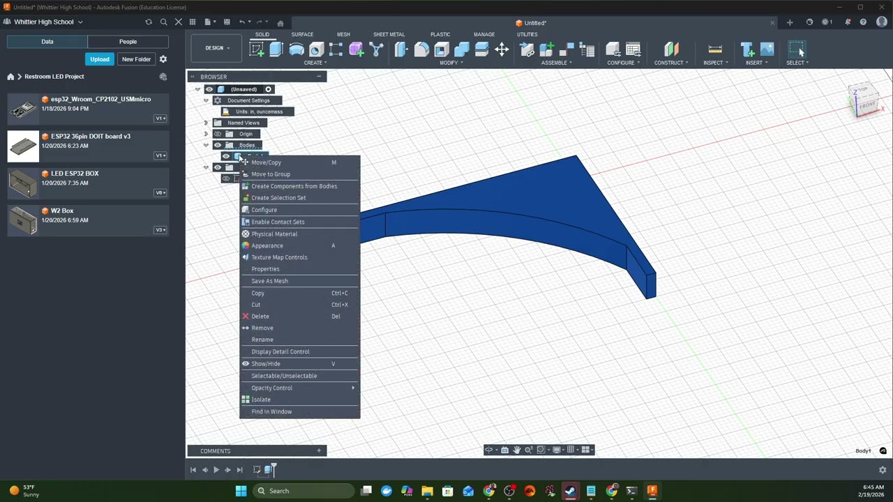Click the Offset Plane construct icon
The height and width of the screenshot is (502, 893).
pyautogui.click(x=671, y=49)
